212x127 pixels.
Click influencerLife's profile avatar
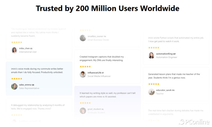pyautogui.click(x=83, y=74)
